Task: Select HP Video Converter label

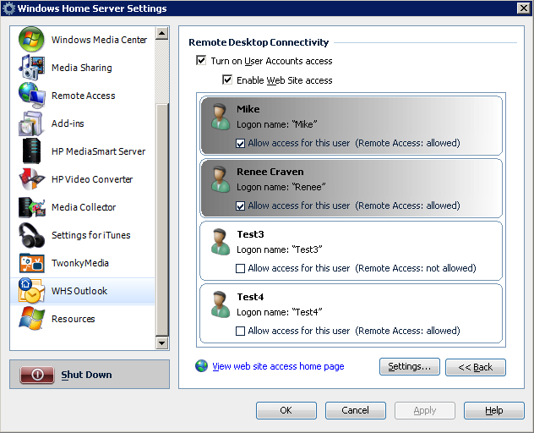Action: 92,179
